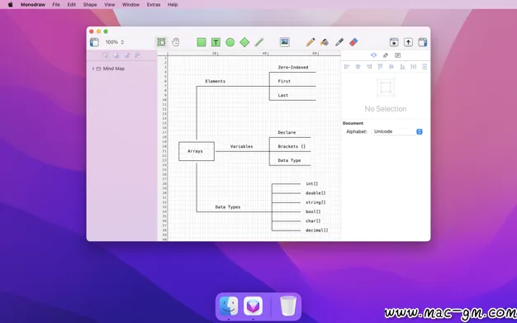Expand the Mind Map group chevron
Image resolution: width=517 pixels, height=323 pixels.
[x=93, y=69]
